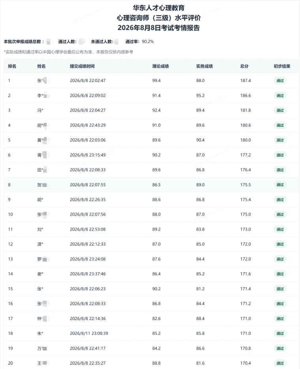300x369 pixels.
Task: Click rank number 10
Action: 10,215
